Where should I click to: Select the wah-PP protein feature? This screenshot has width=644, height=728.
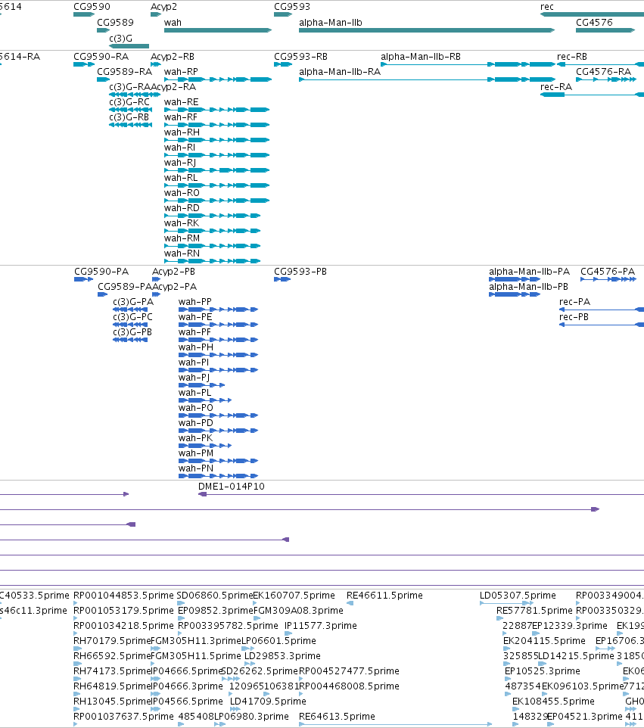pos(218,310)
